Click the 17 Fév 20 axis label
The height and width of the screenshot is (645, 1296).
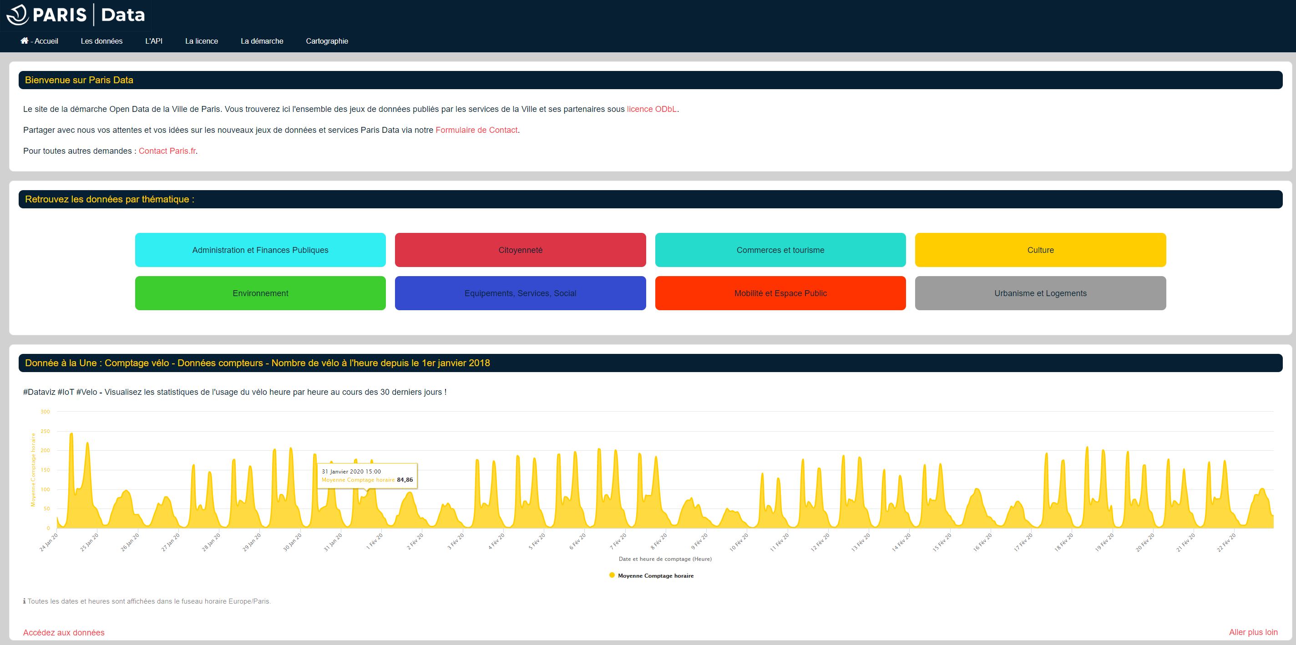point(1023,543)
